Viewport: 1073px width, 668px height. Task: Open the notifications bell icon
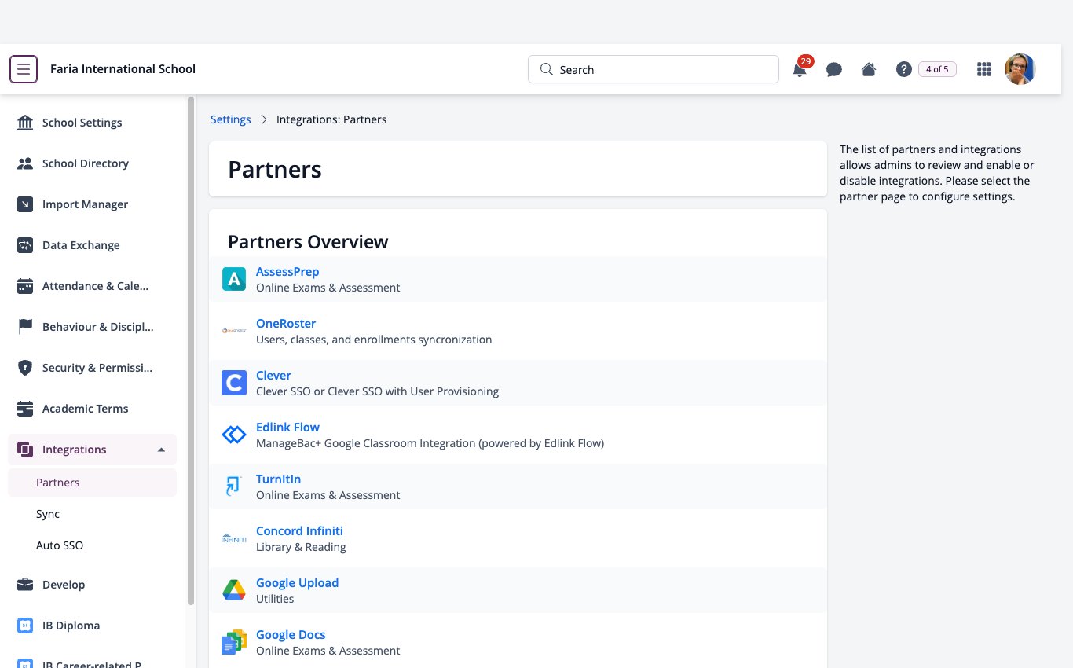(800, 69)
